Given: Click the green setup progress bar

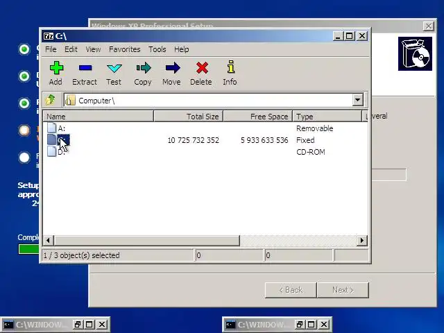Looking at the screenshot, I should tap(28, 249).
